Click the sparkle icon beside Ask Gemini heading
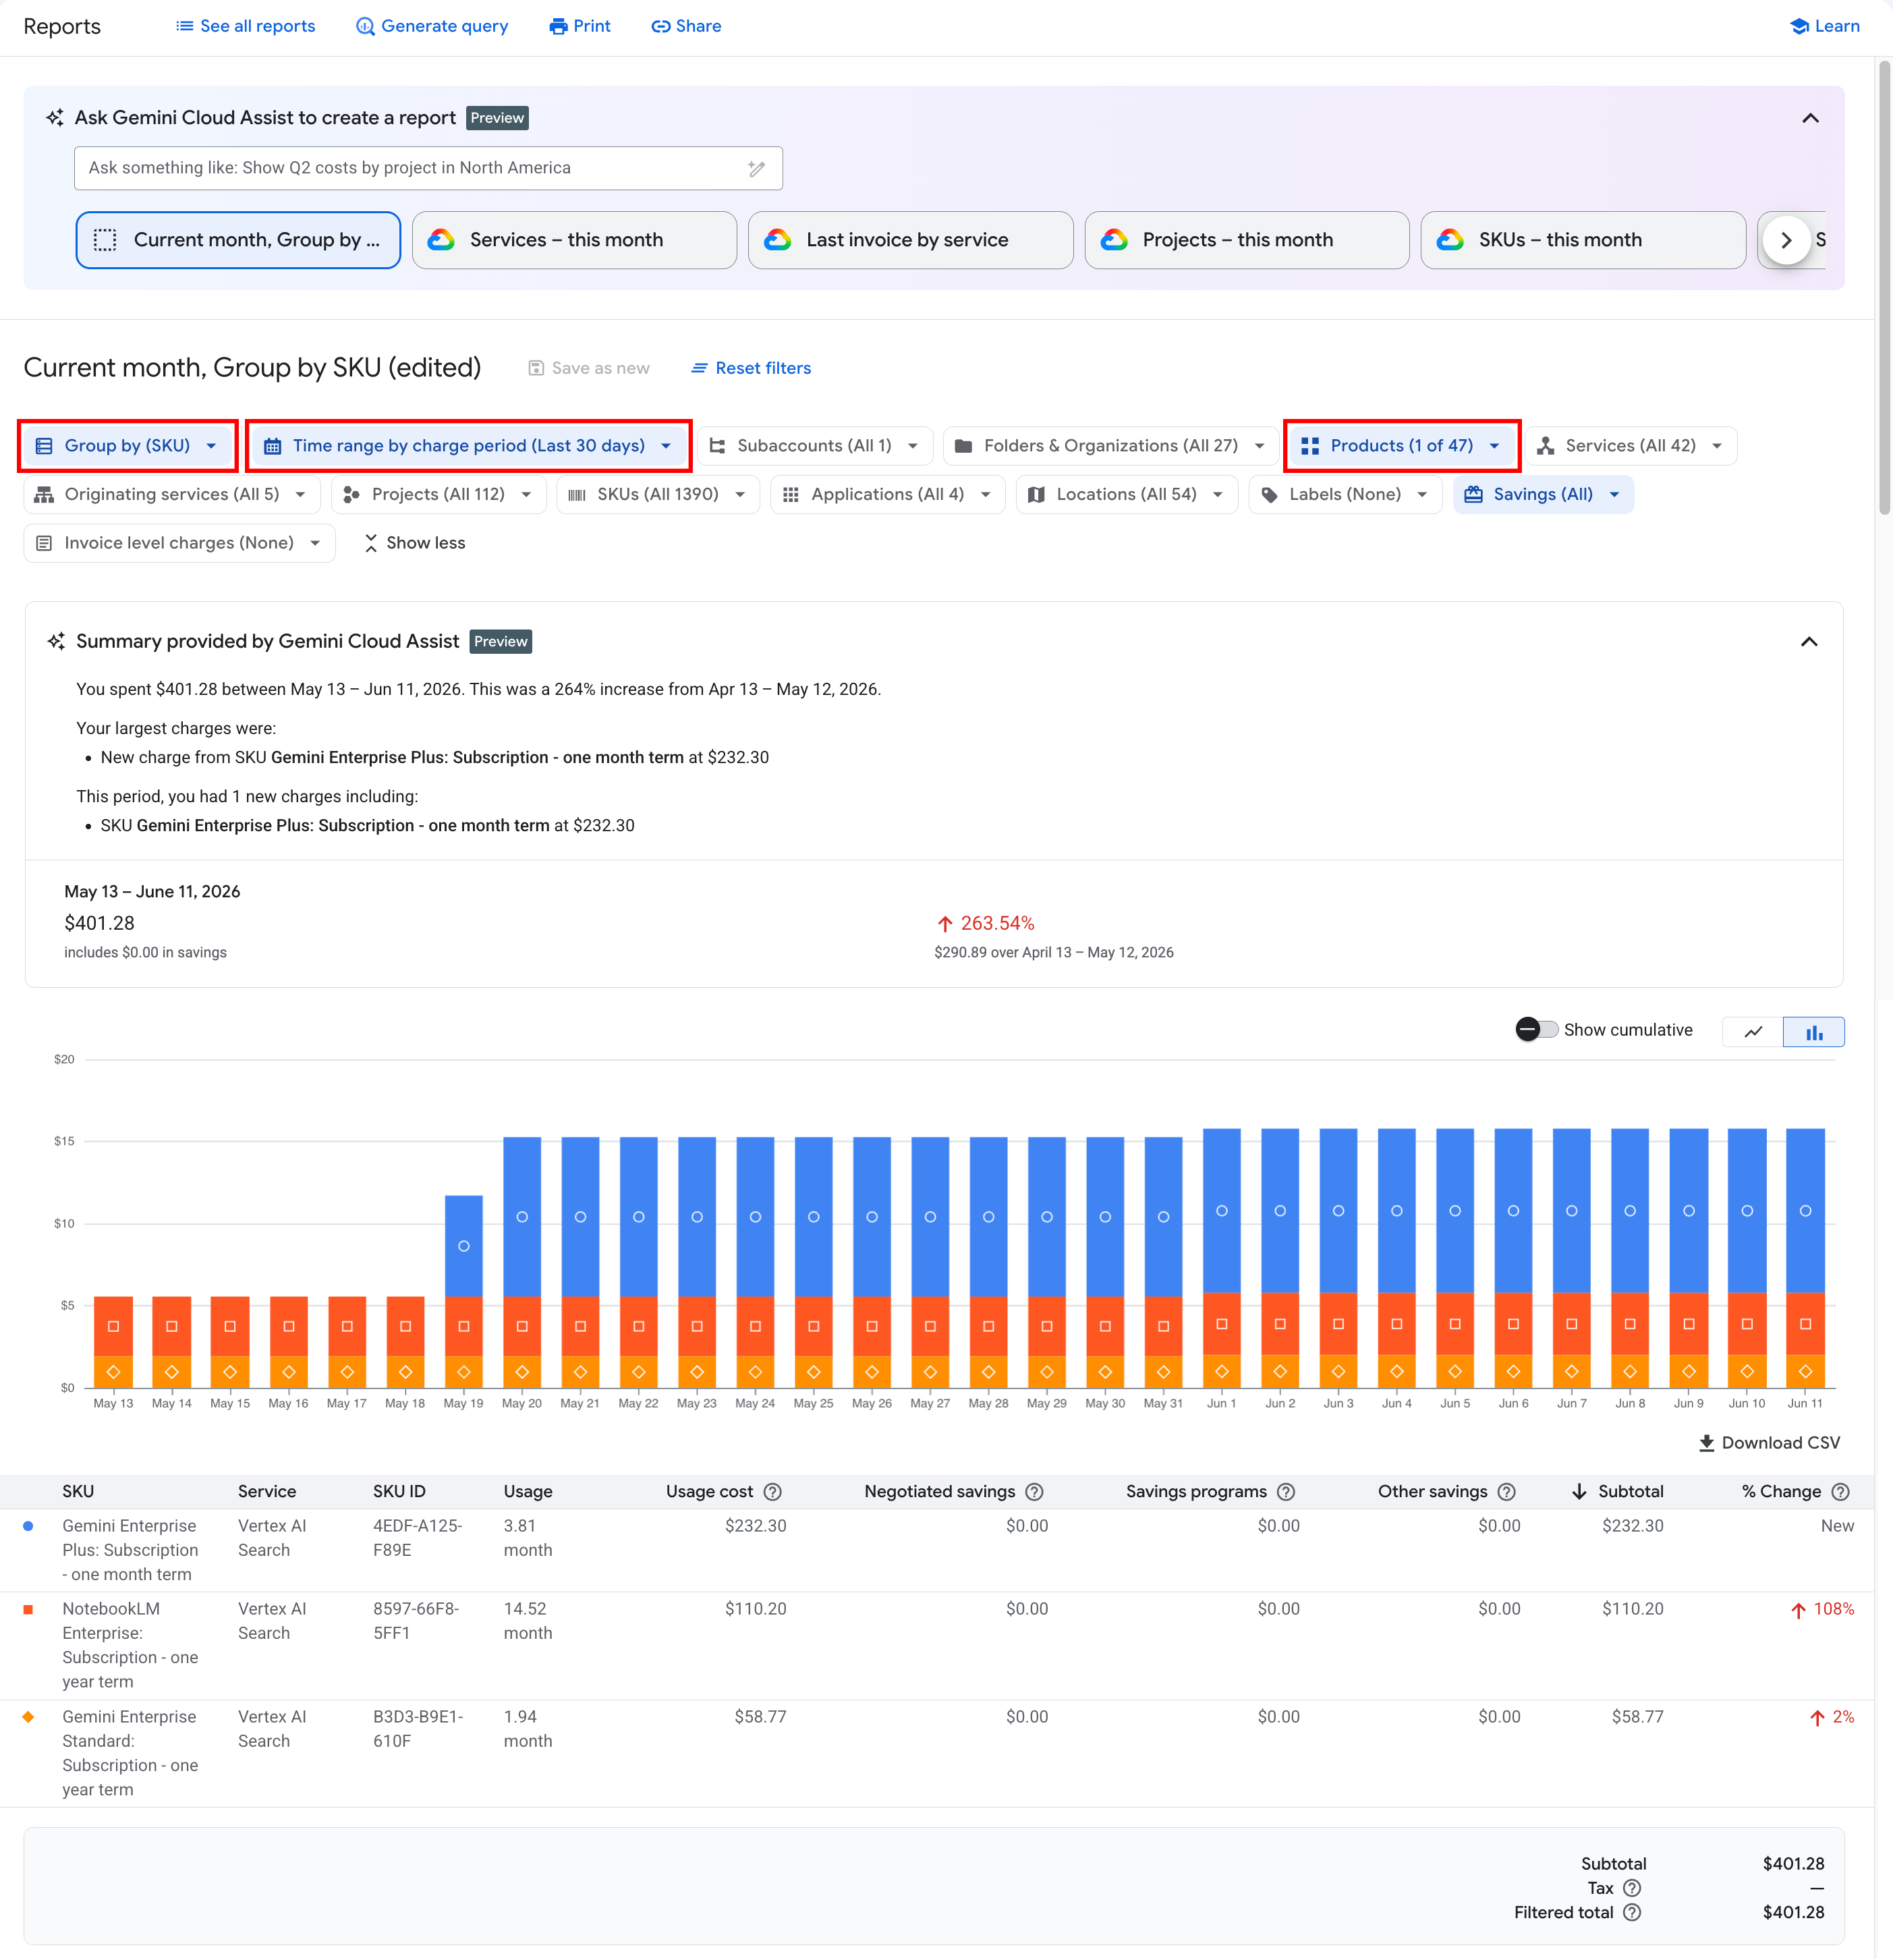Screen dimensions: 1893x1960 55,118
